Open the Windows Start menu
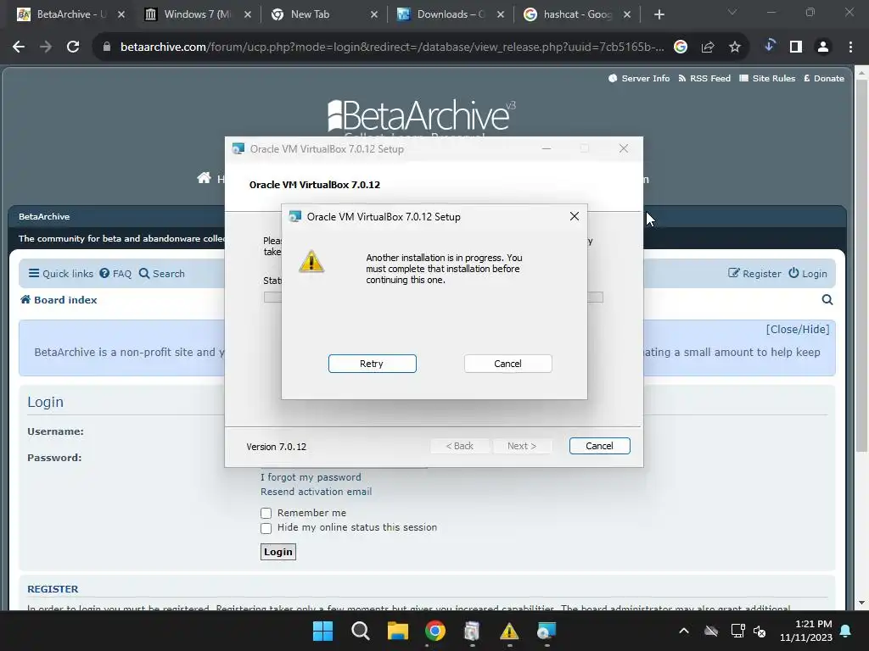869x651 pixels. pos(322,631)
